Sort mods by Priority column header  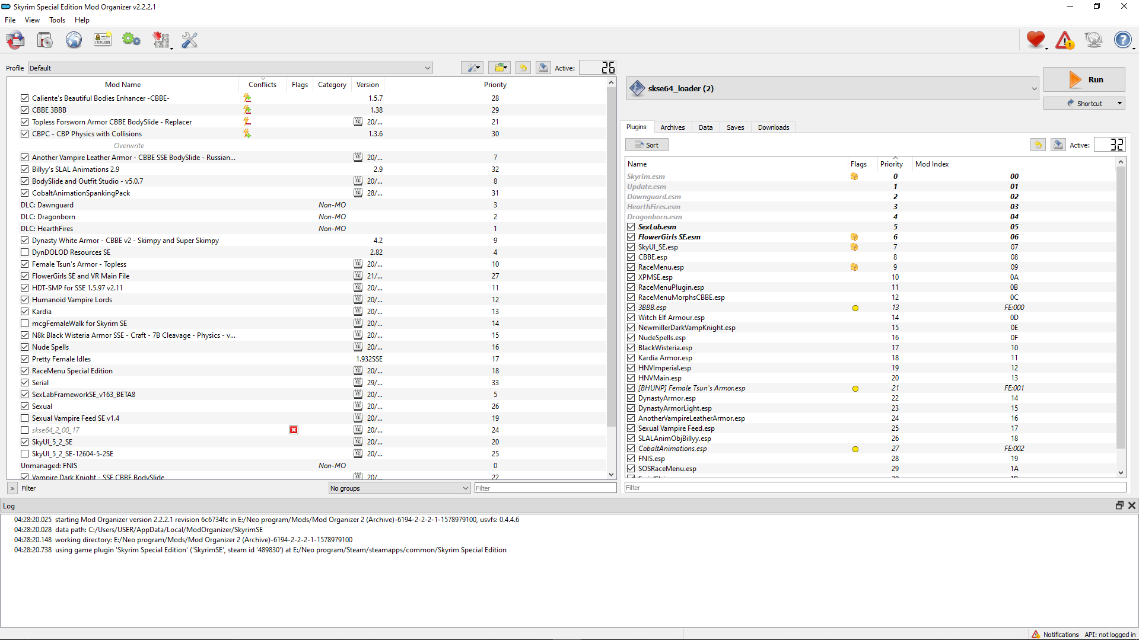click(495, 84)
